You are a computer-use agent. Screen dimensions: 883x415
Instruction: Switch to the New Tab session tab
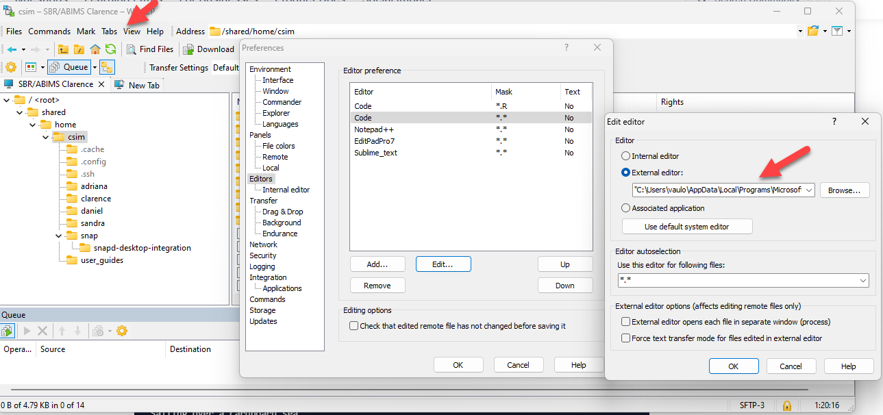coord(143,85)
